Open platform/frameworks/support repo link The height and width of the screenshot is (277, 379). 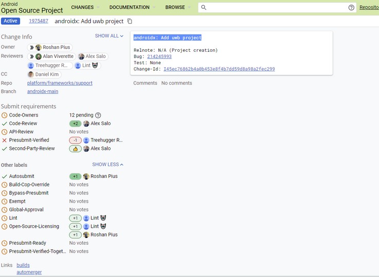[60, 83]
